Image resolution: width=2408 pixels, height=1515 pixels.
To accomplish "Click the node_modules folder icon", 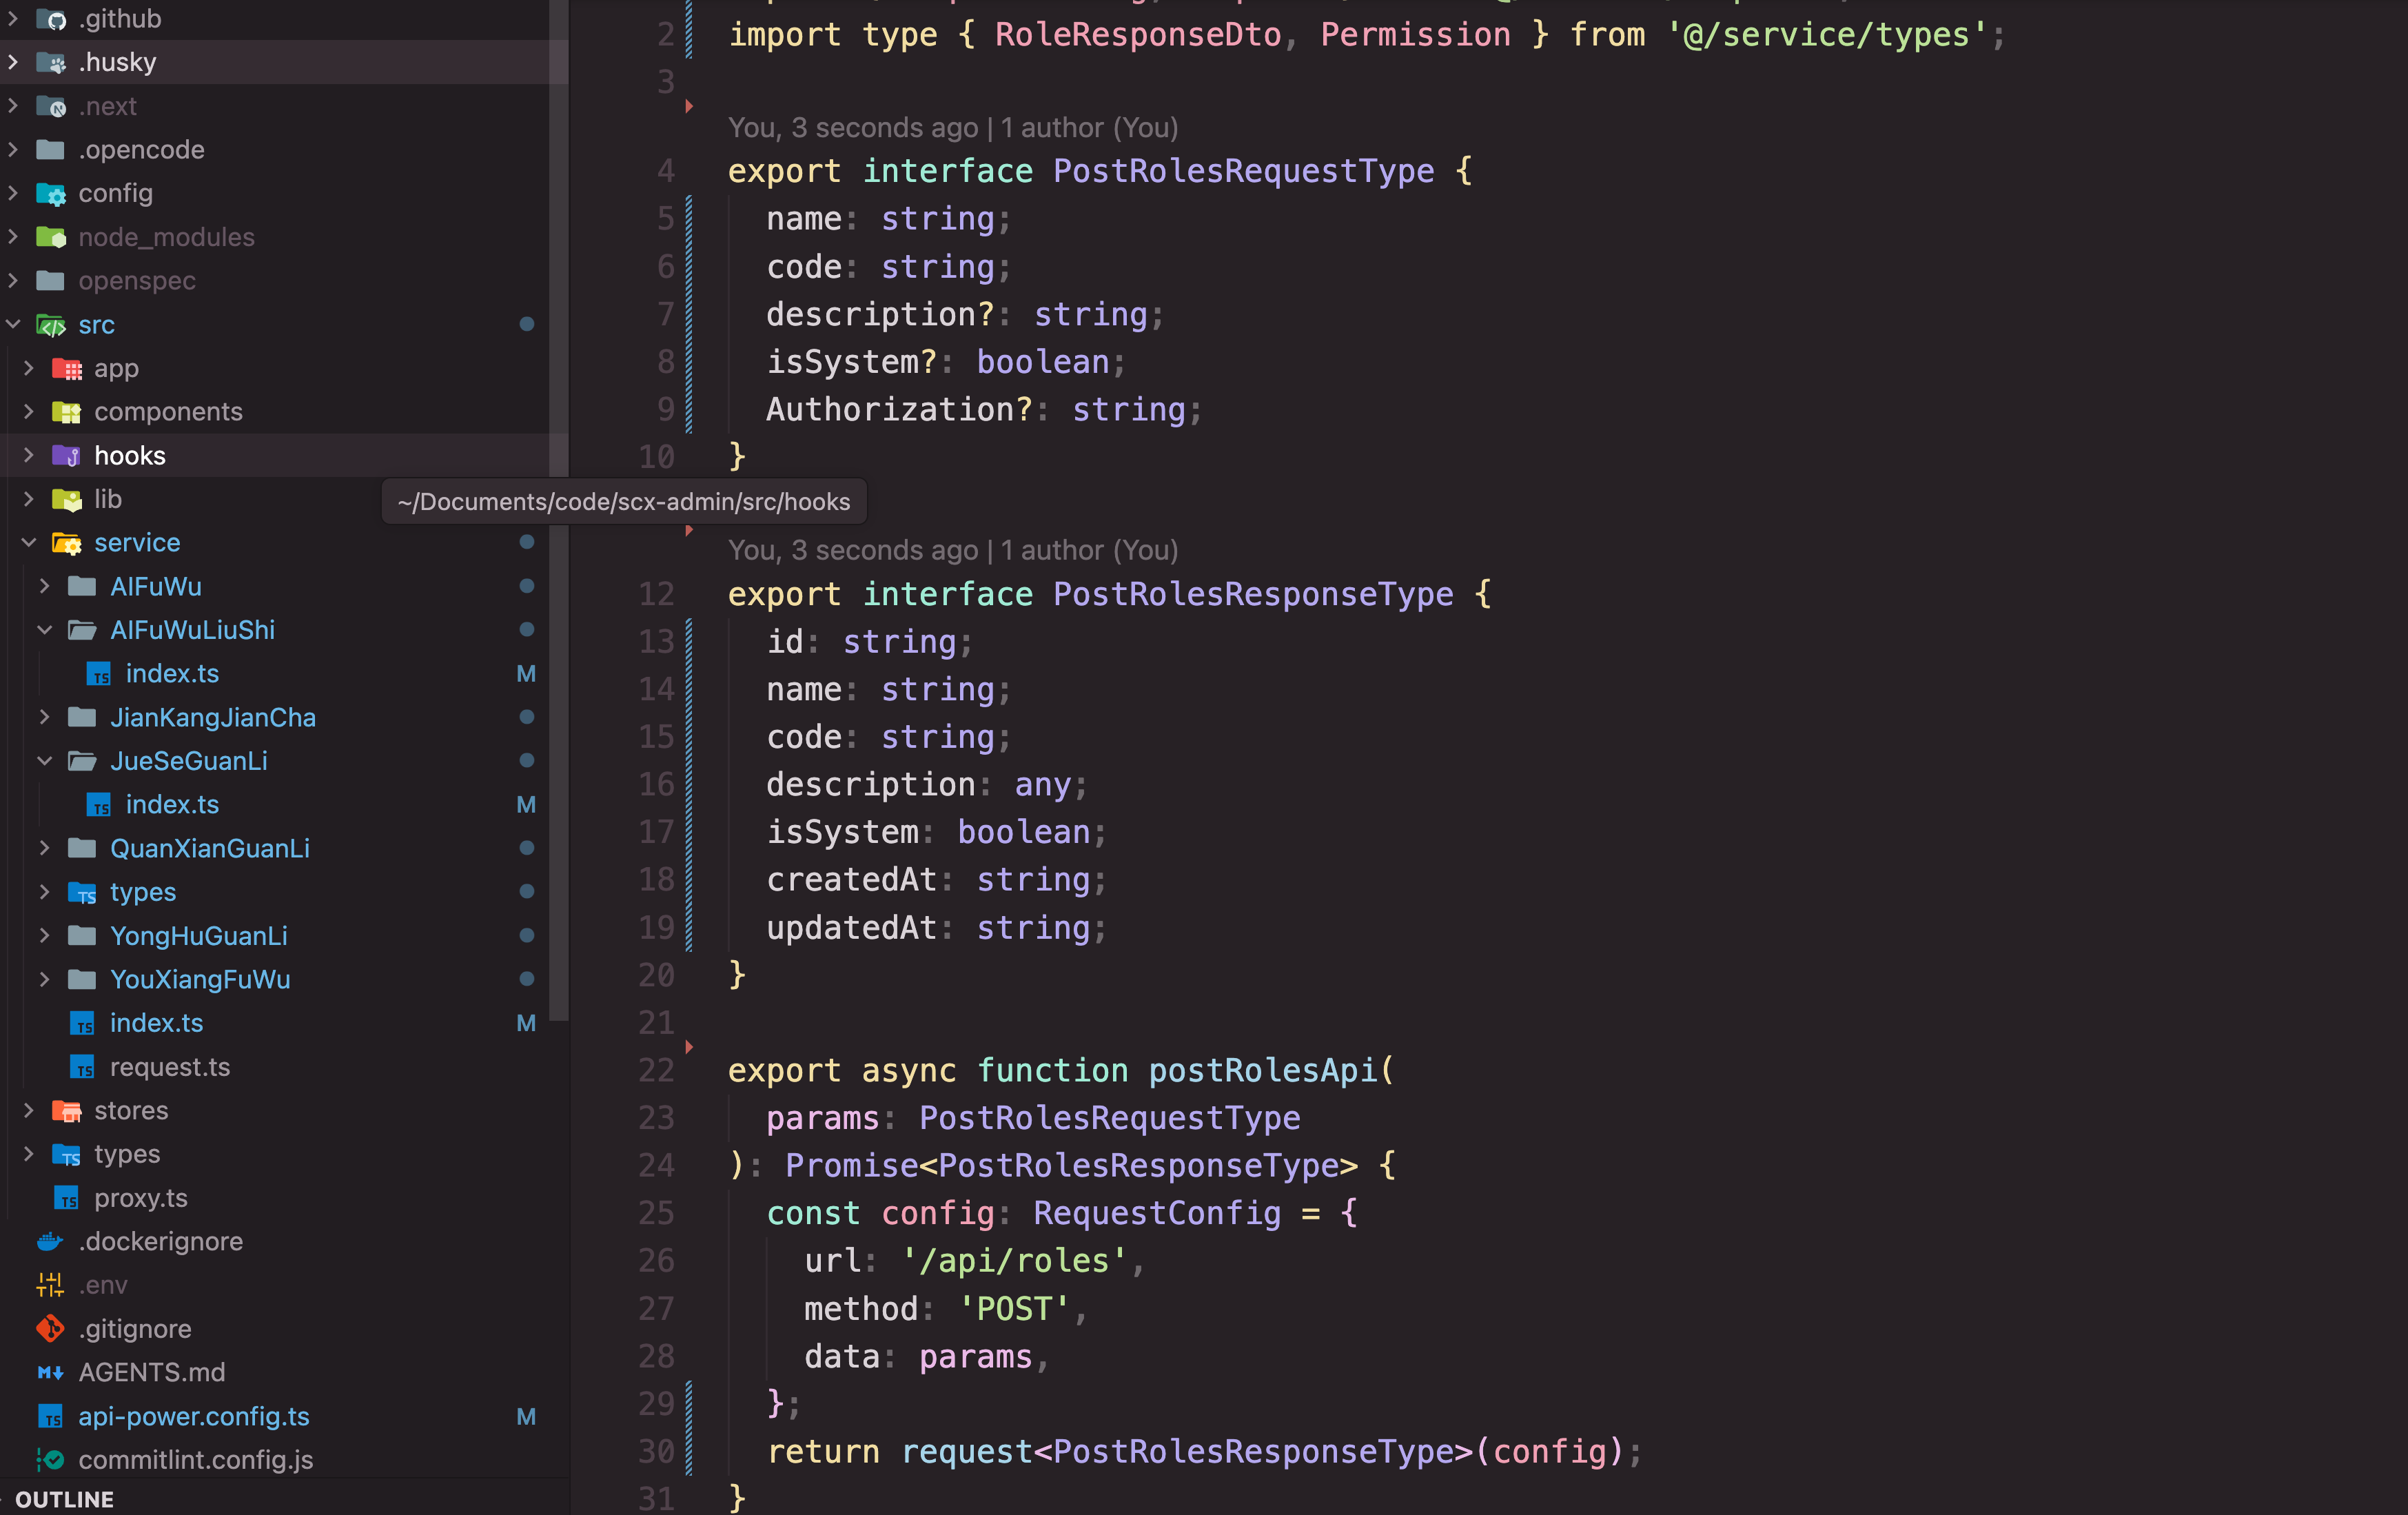I will click(50, 237).
